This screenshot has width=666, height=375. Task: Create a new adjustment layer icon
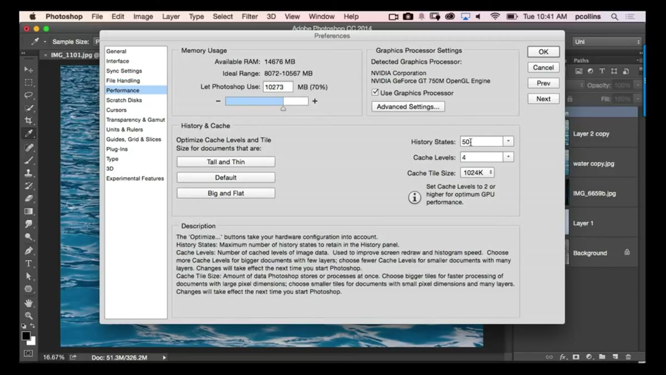pos(589,357)
